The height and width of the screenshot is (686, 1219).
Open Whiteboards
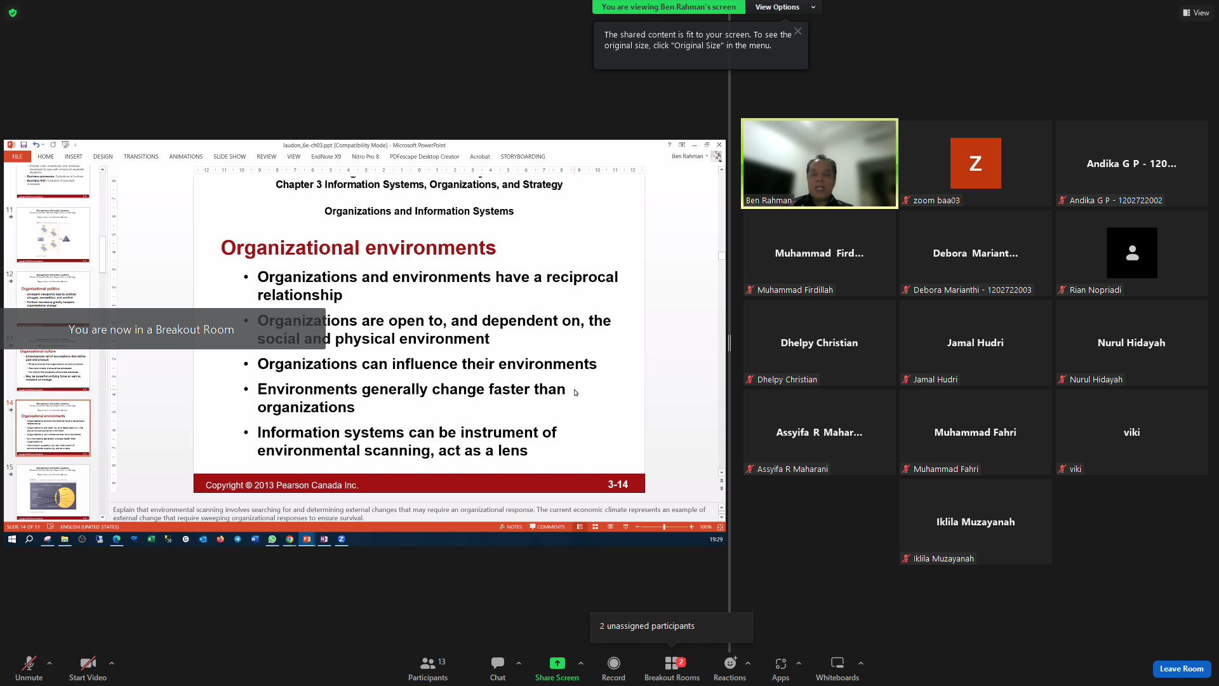tap(837, 668)
